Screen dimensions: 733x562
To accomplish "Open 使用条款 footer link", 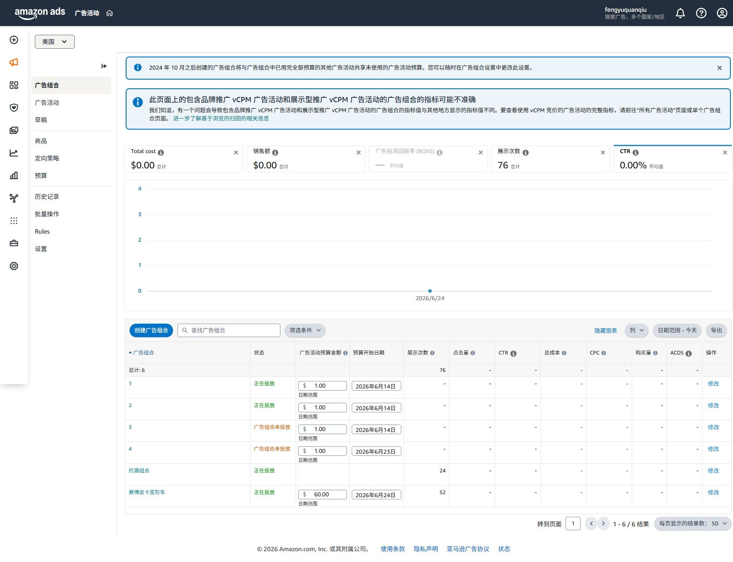I will [393, 549].
